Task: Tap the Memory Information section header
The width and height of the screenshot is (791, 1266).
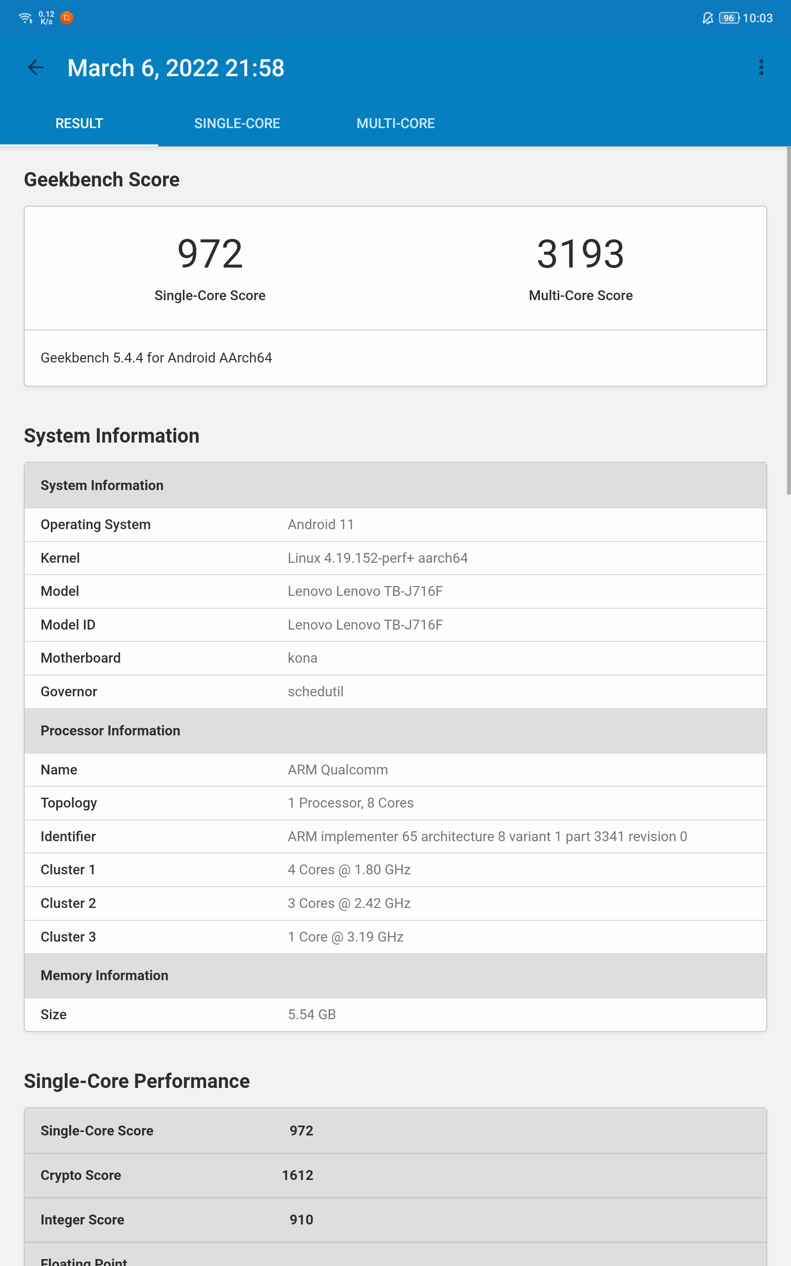Action: click(395, 976)
